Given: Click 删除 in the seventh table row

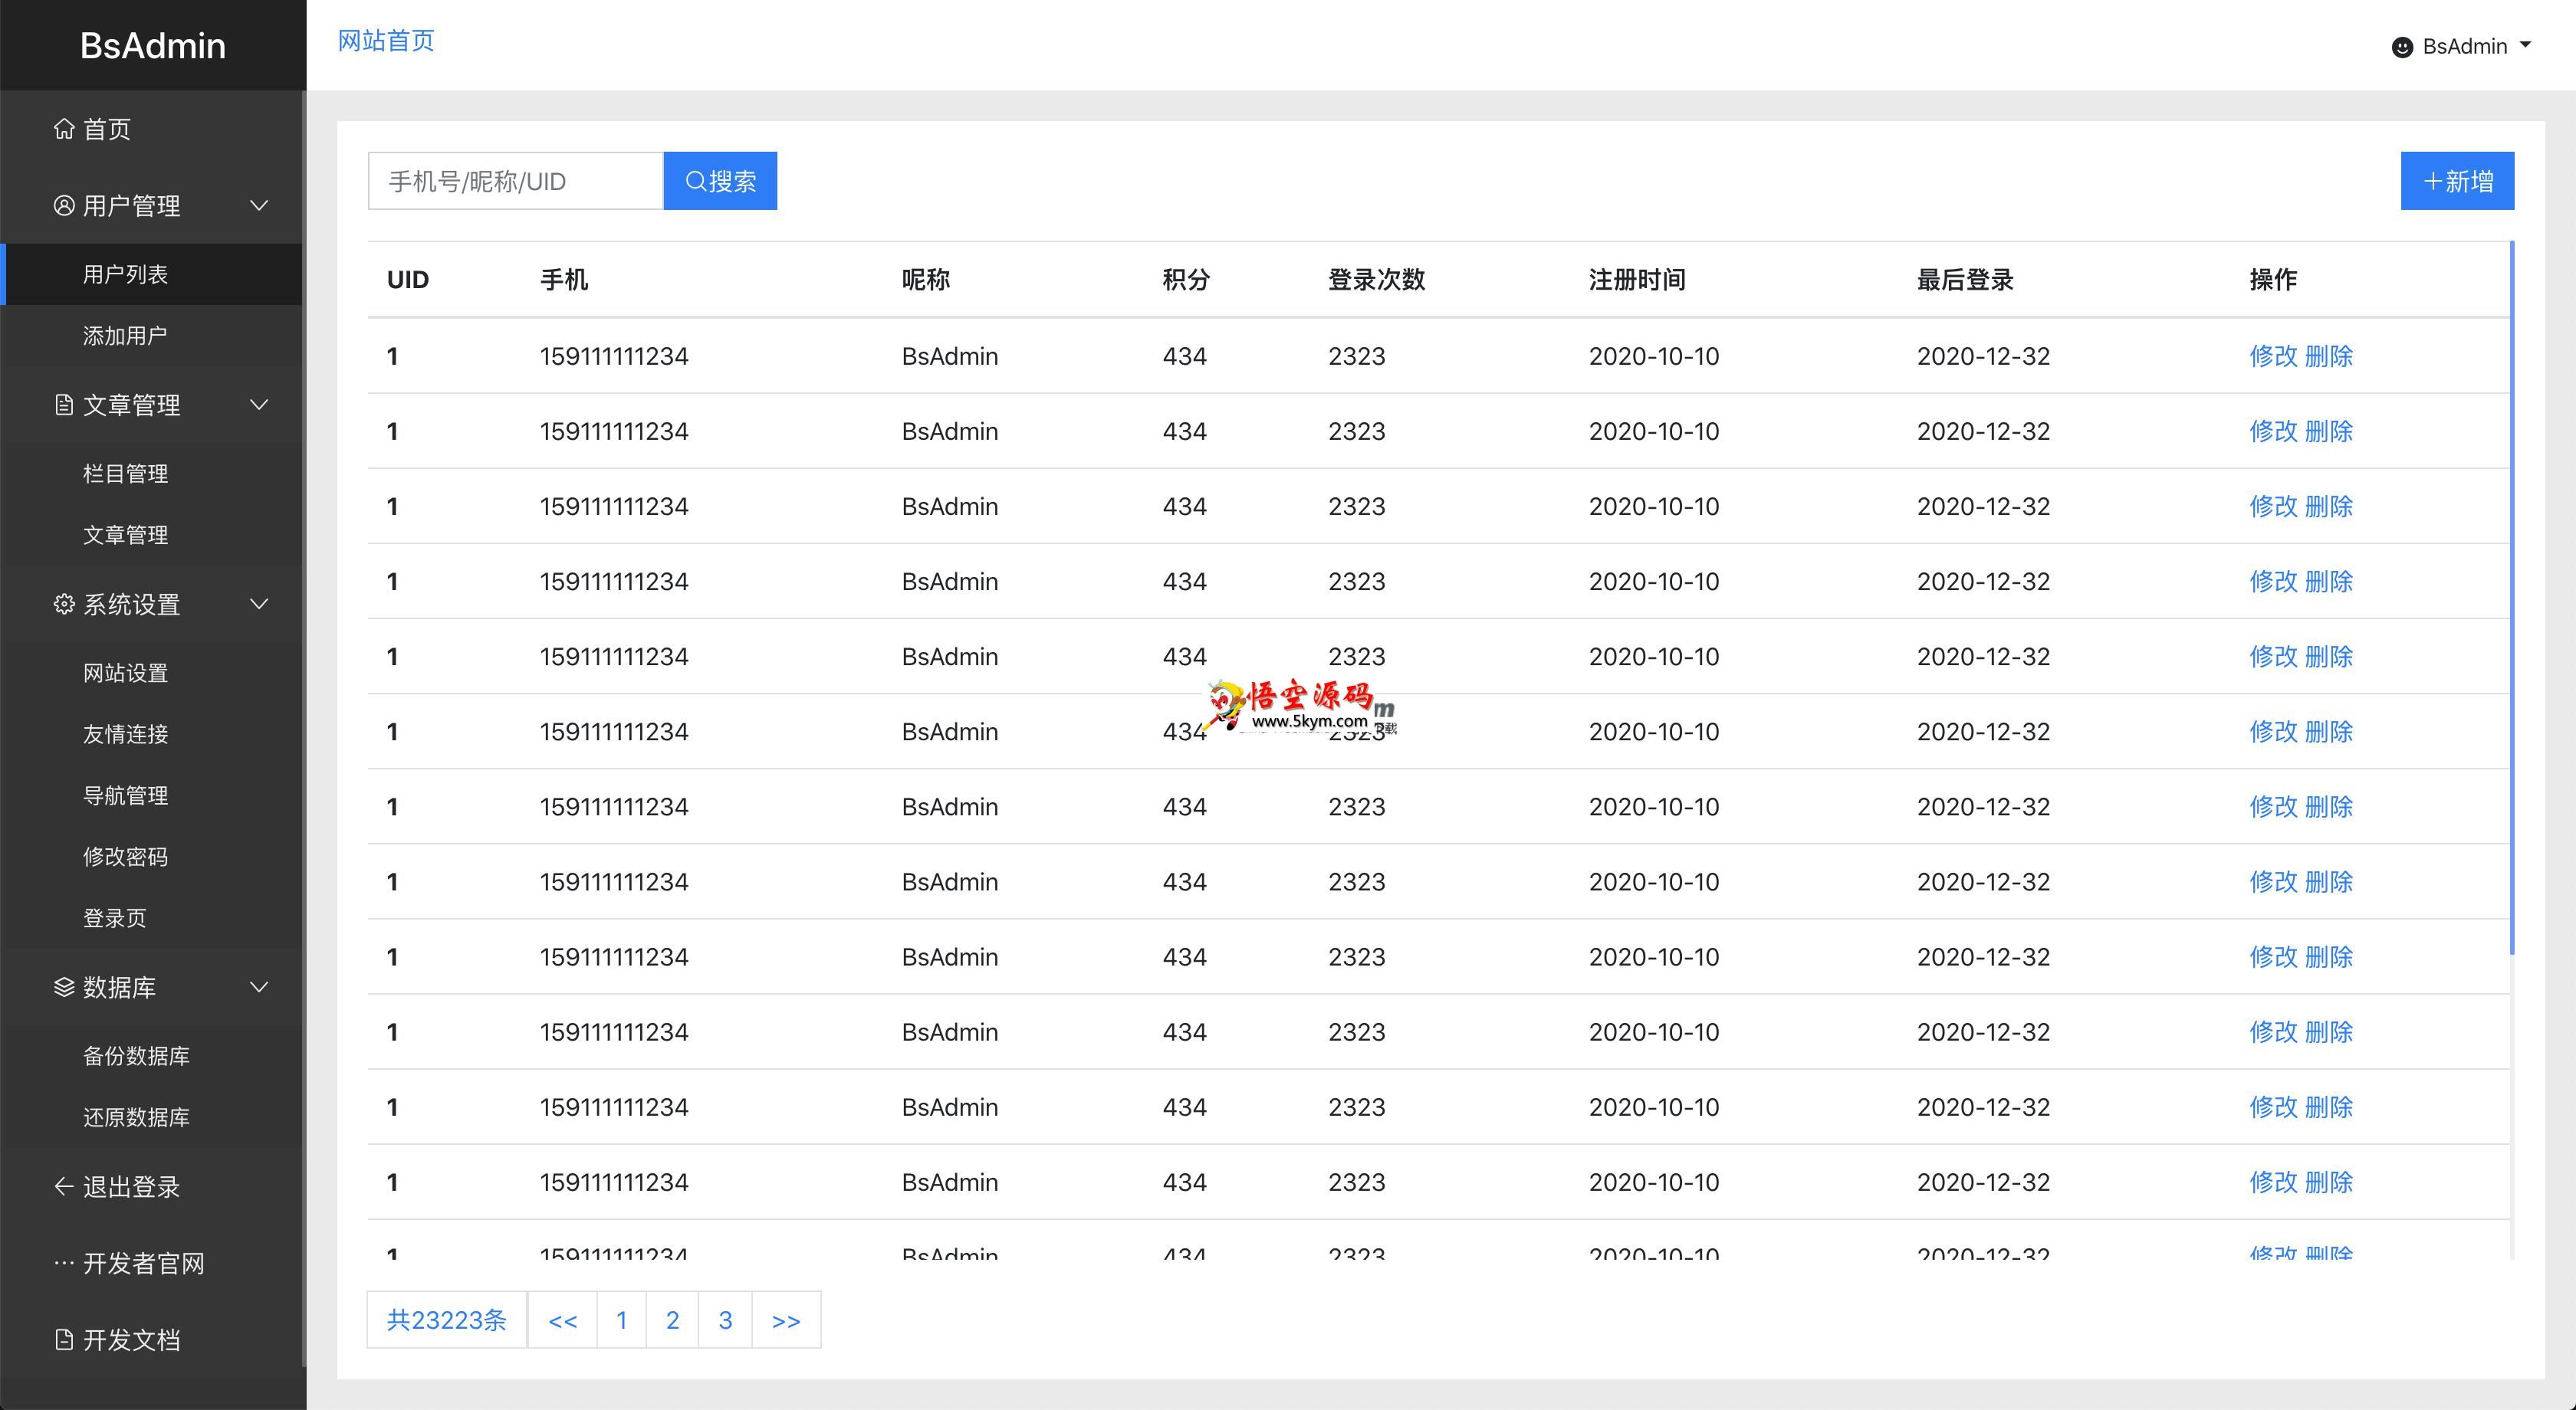Looking at the screenshot, I should click(2328, 806).
